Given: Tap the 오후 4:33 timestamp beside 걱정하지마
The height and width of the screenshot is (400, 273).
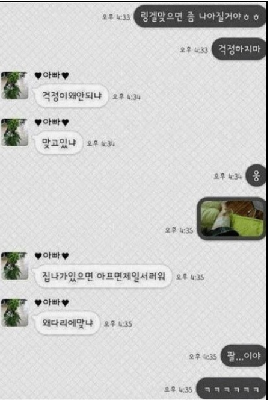Looking at the screenshot, I should [194, 50].
